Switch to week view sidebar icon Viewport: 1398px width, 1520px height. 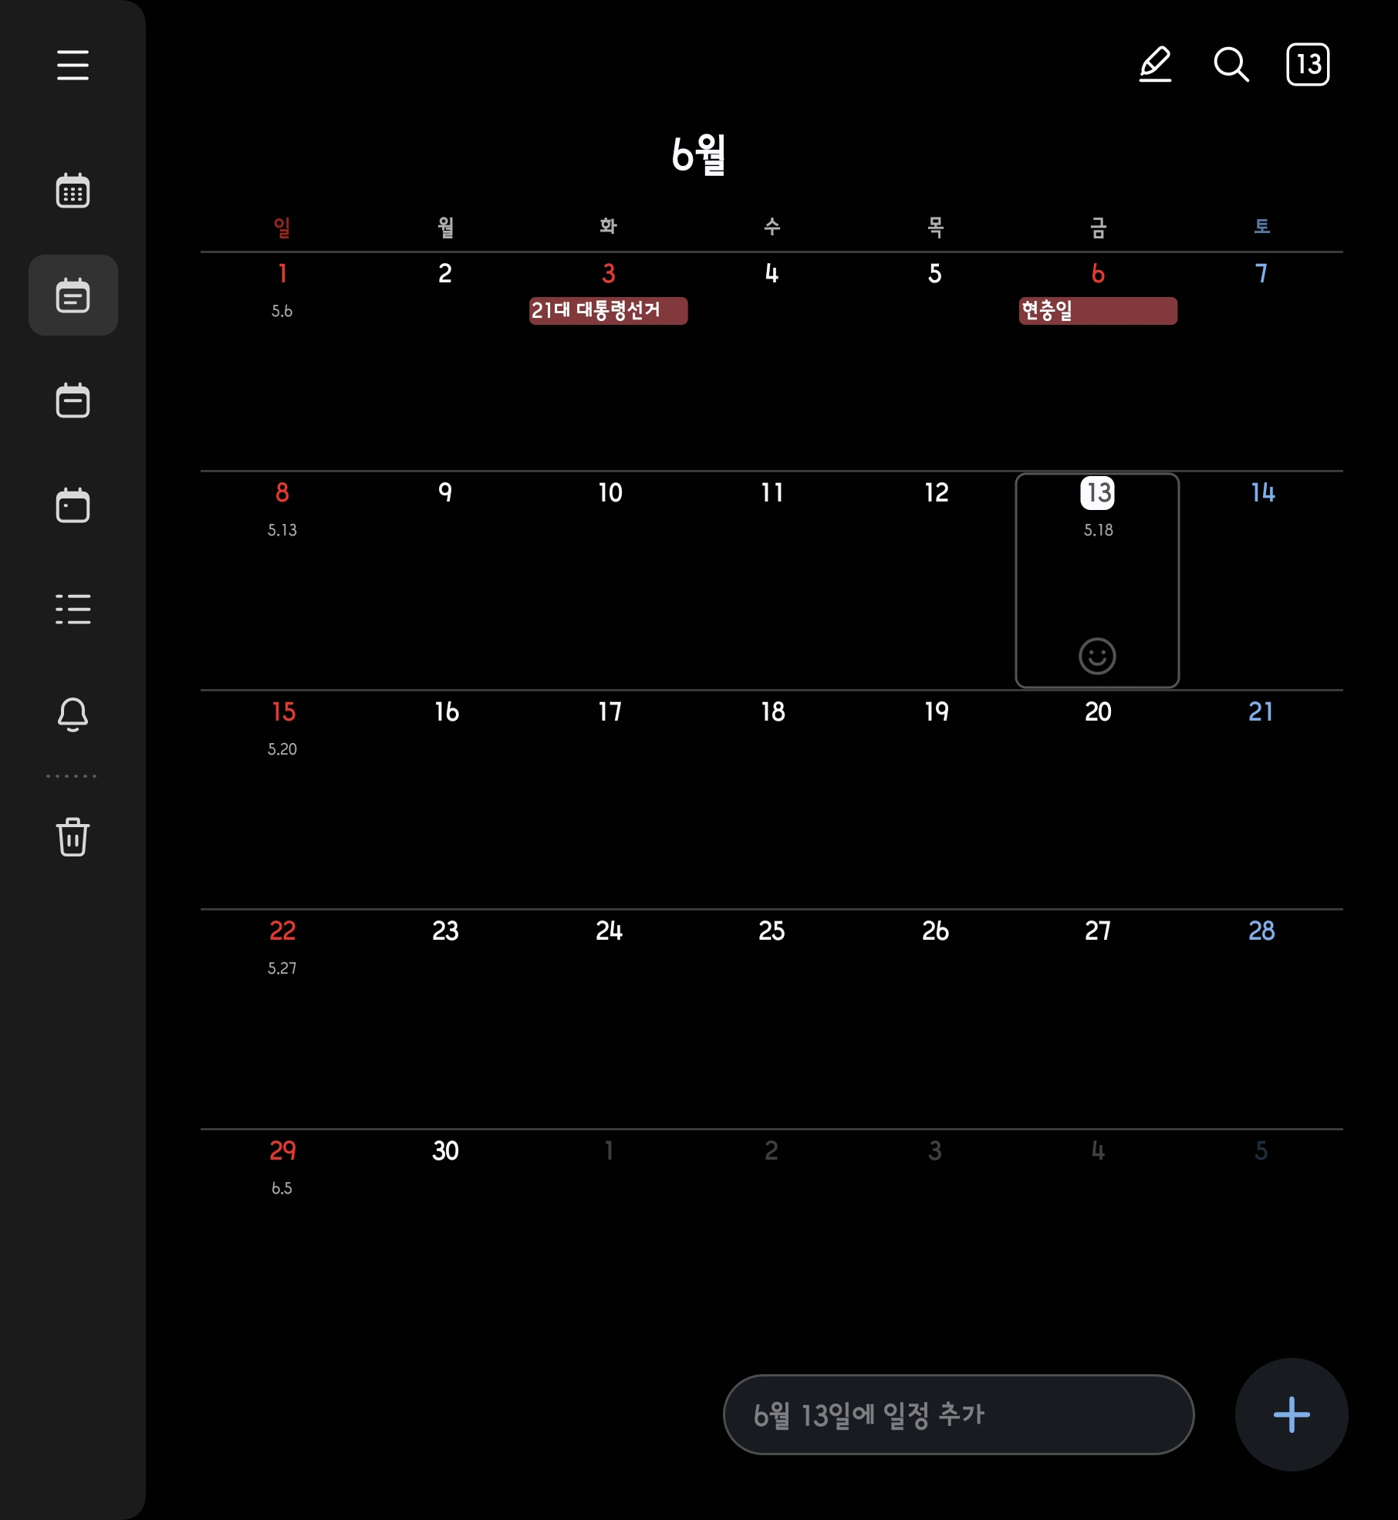(x=73, y=400)
